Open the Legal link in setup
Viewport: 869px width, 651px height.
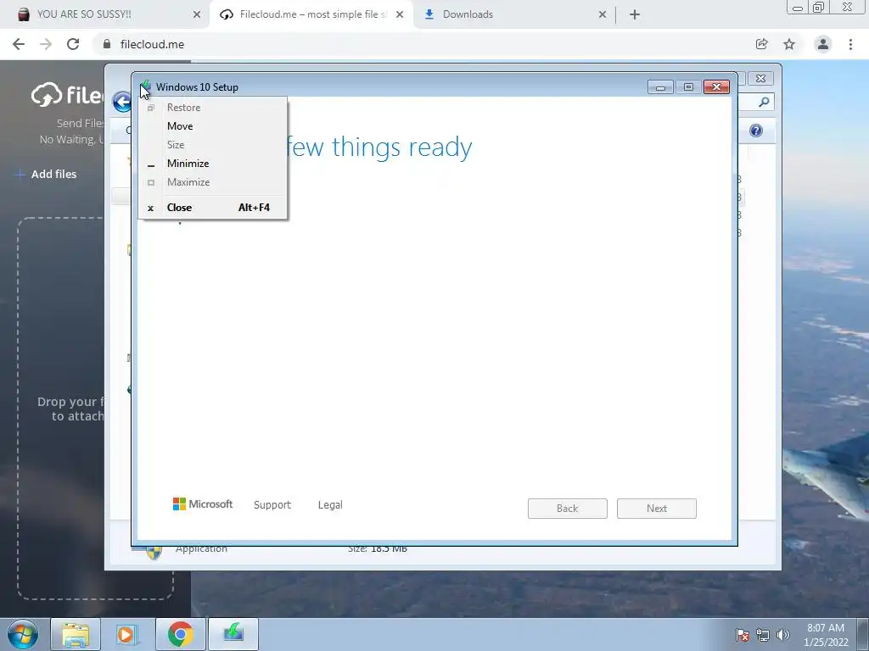pyautogui.click(x=330, y=505)
